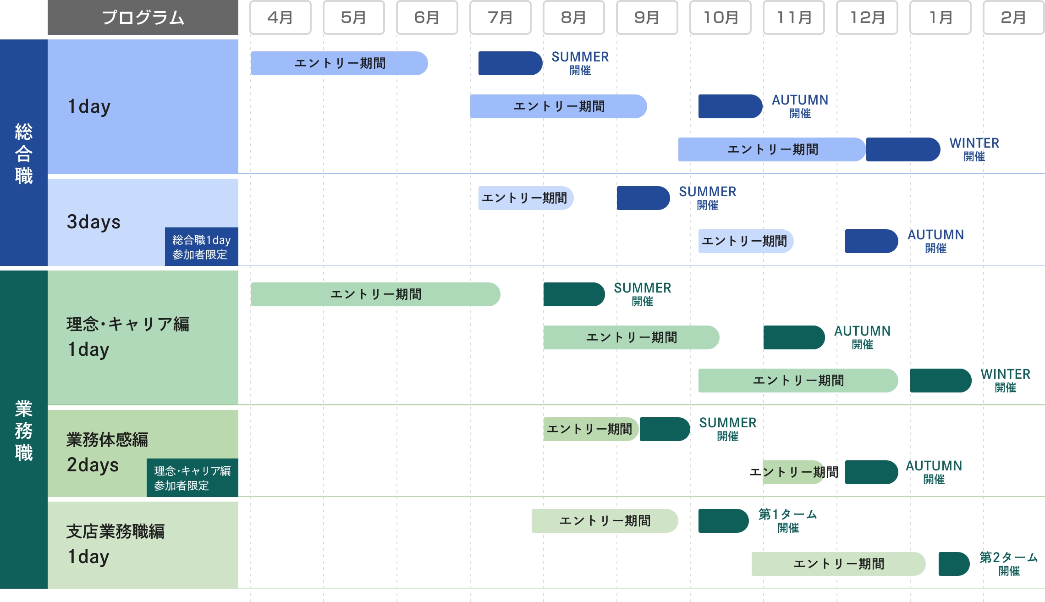Click the 2月 month header
The width and height of the screenshot is (1045, 602).
1014,18
